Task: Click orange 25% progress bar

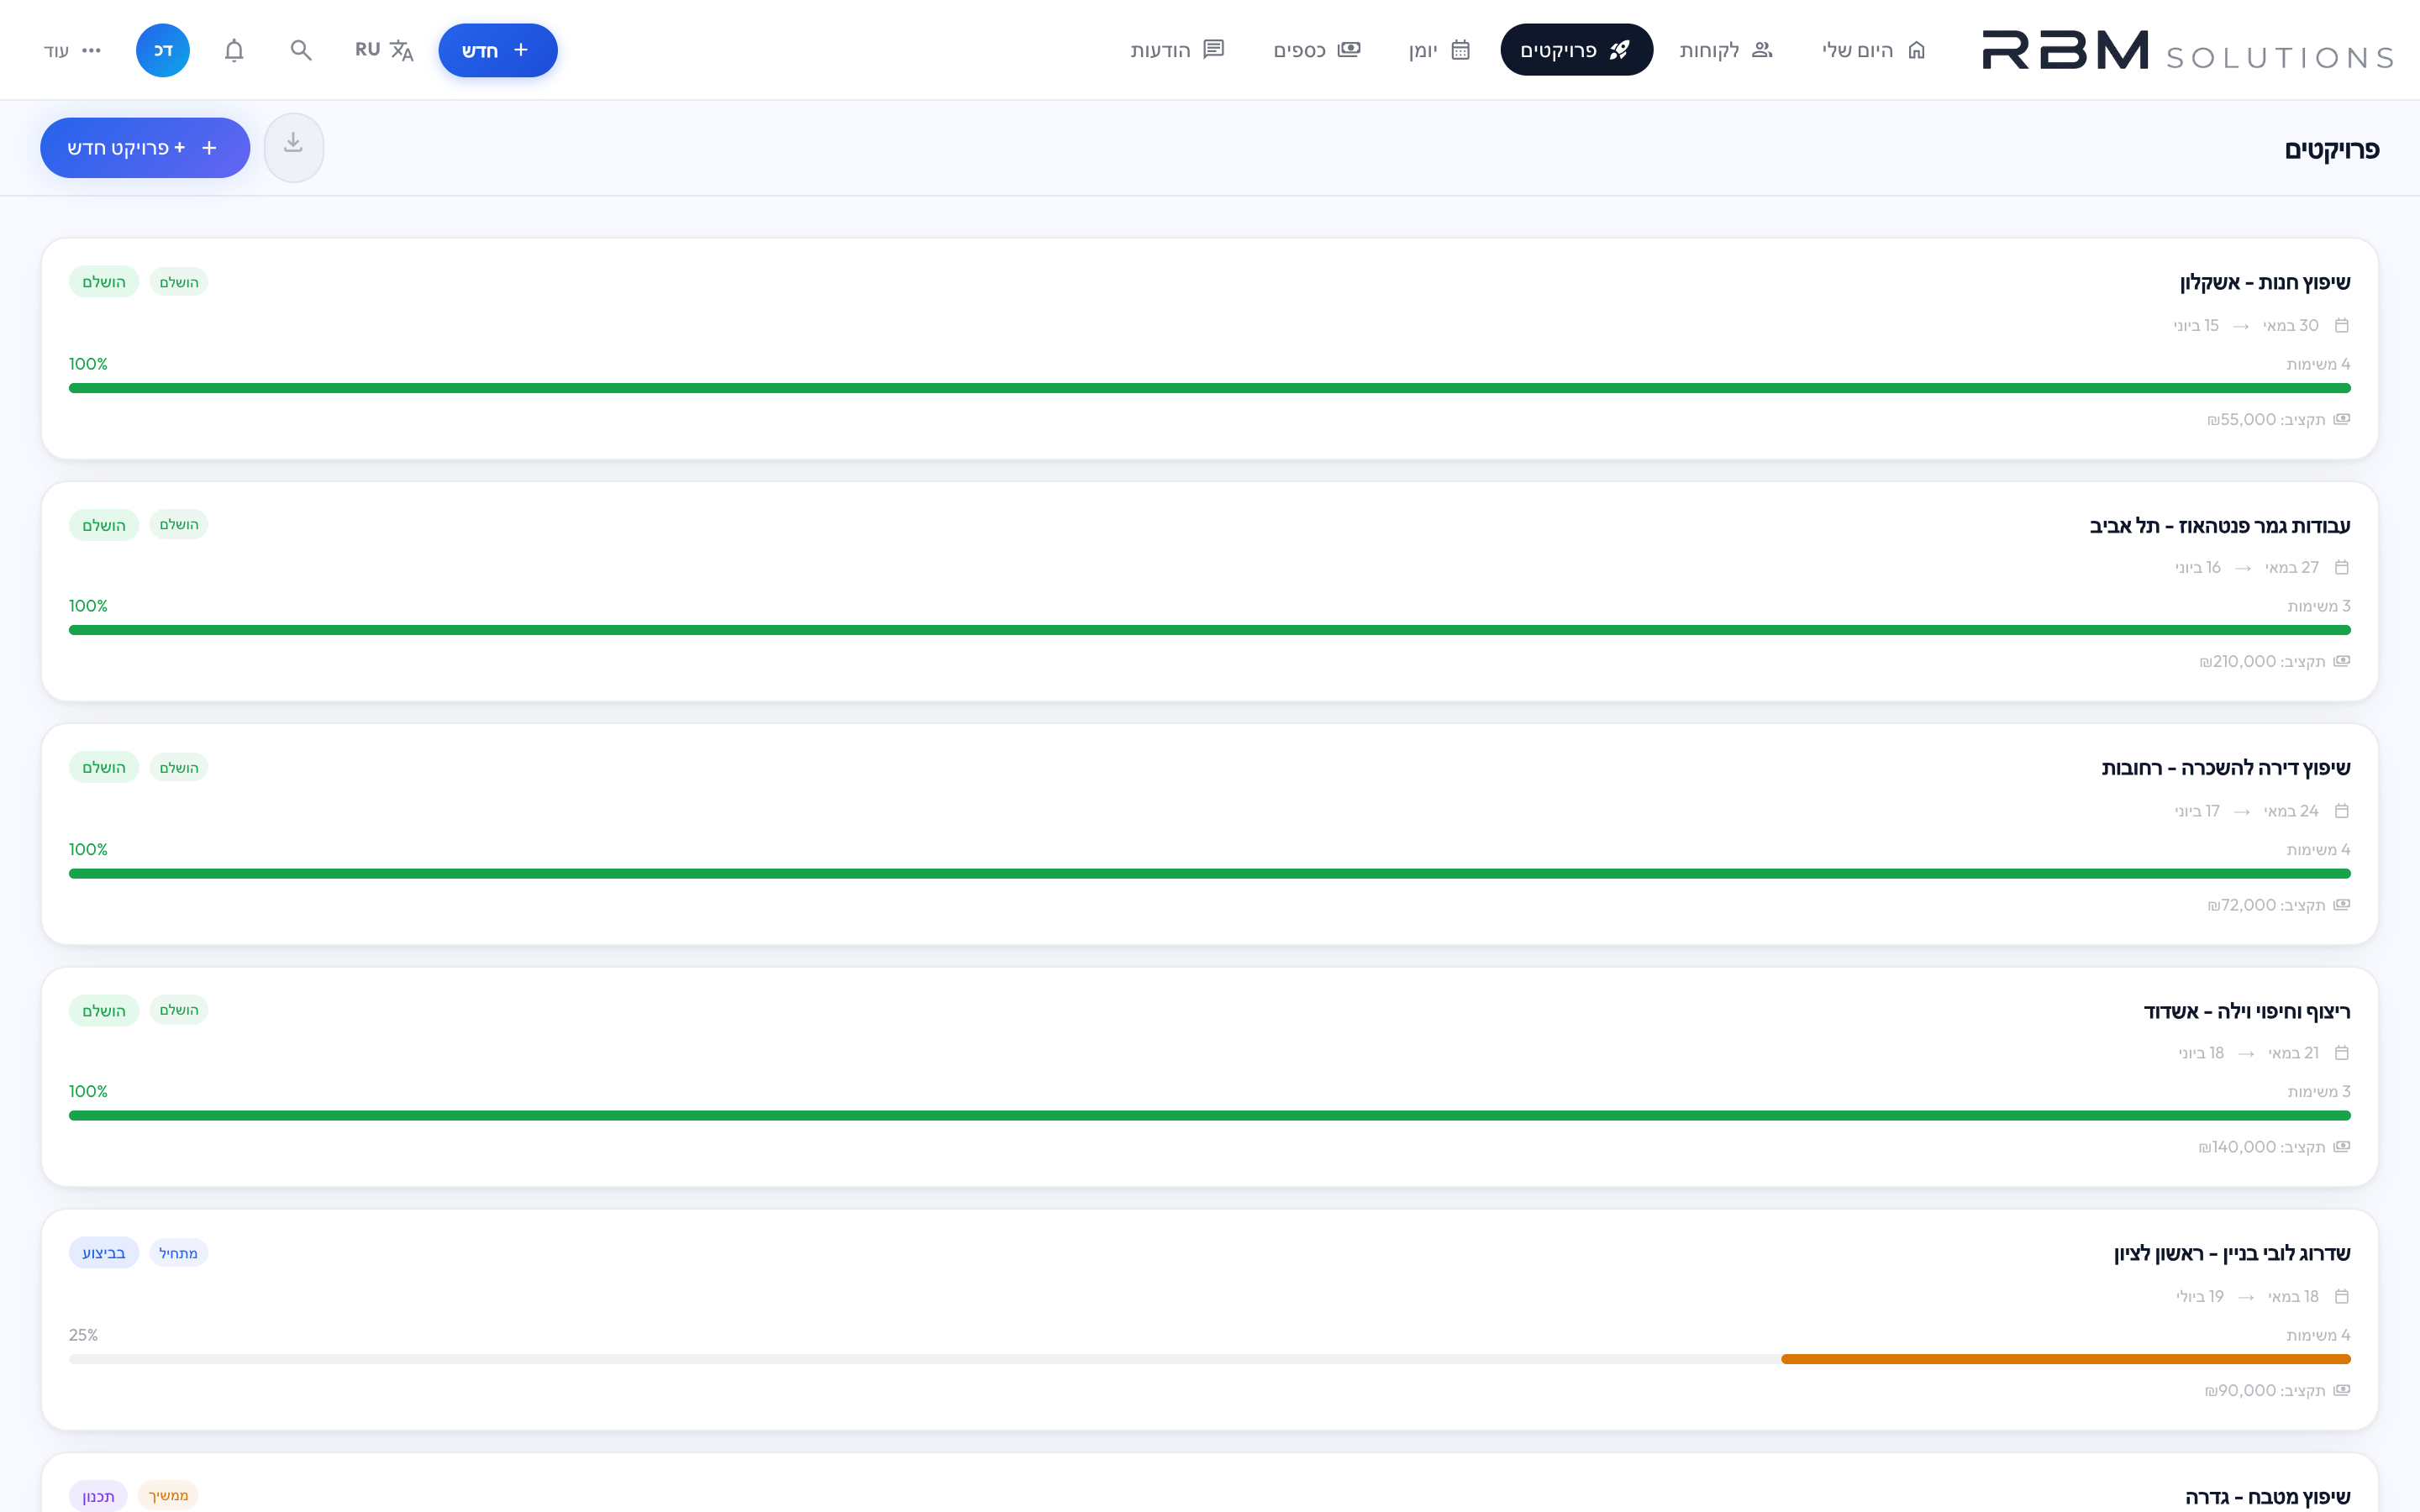Action: (2065, 1359)
